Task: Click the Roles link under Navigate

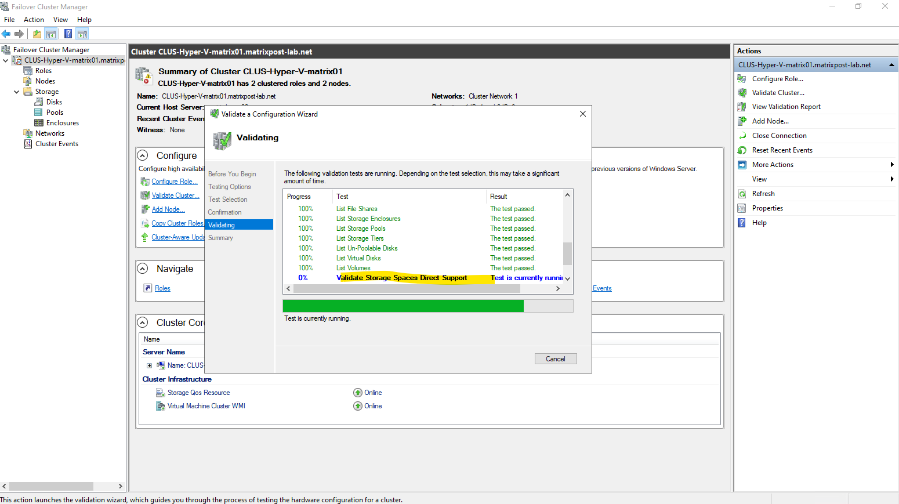Action: point(162,288)
